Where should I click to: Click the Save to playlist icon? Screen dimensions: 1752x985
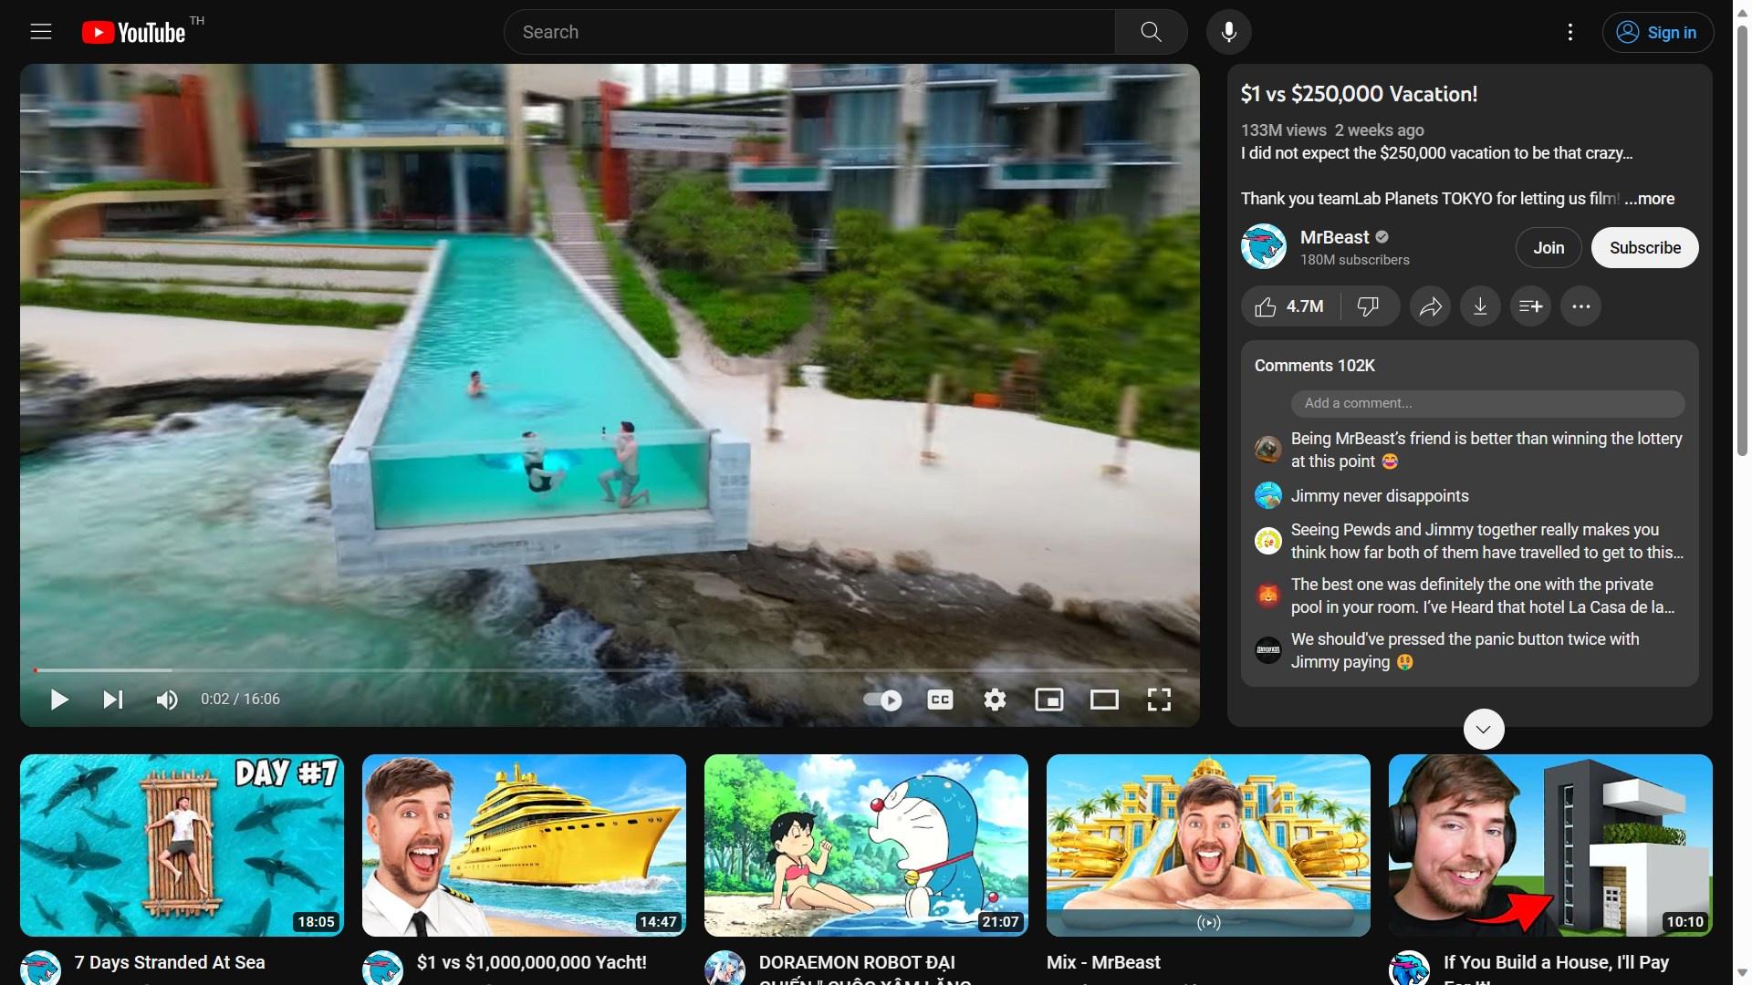[1530, 306]
